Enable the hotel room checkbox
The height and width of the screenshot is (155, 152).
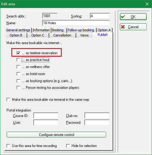(18, 74)
